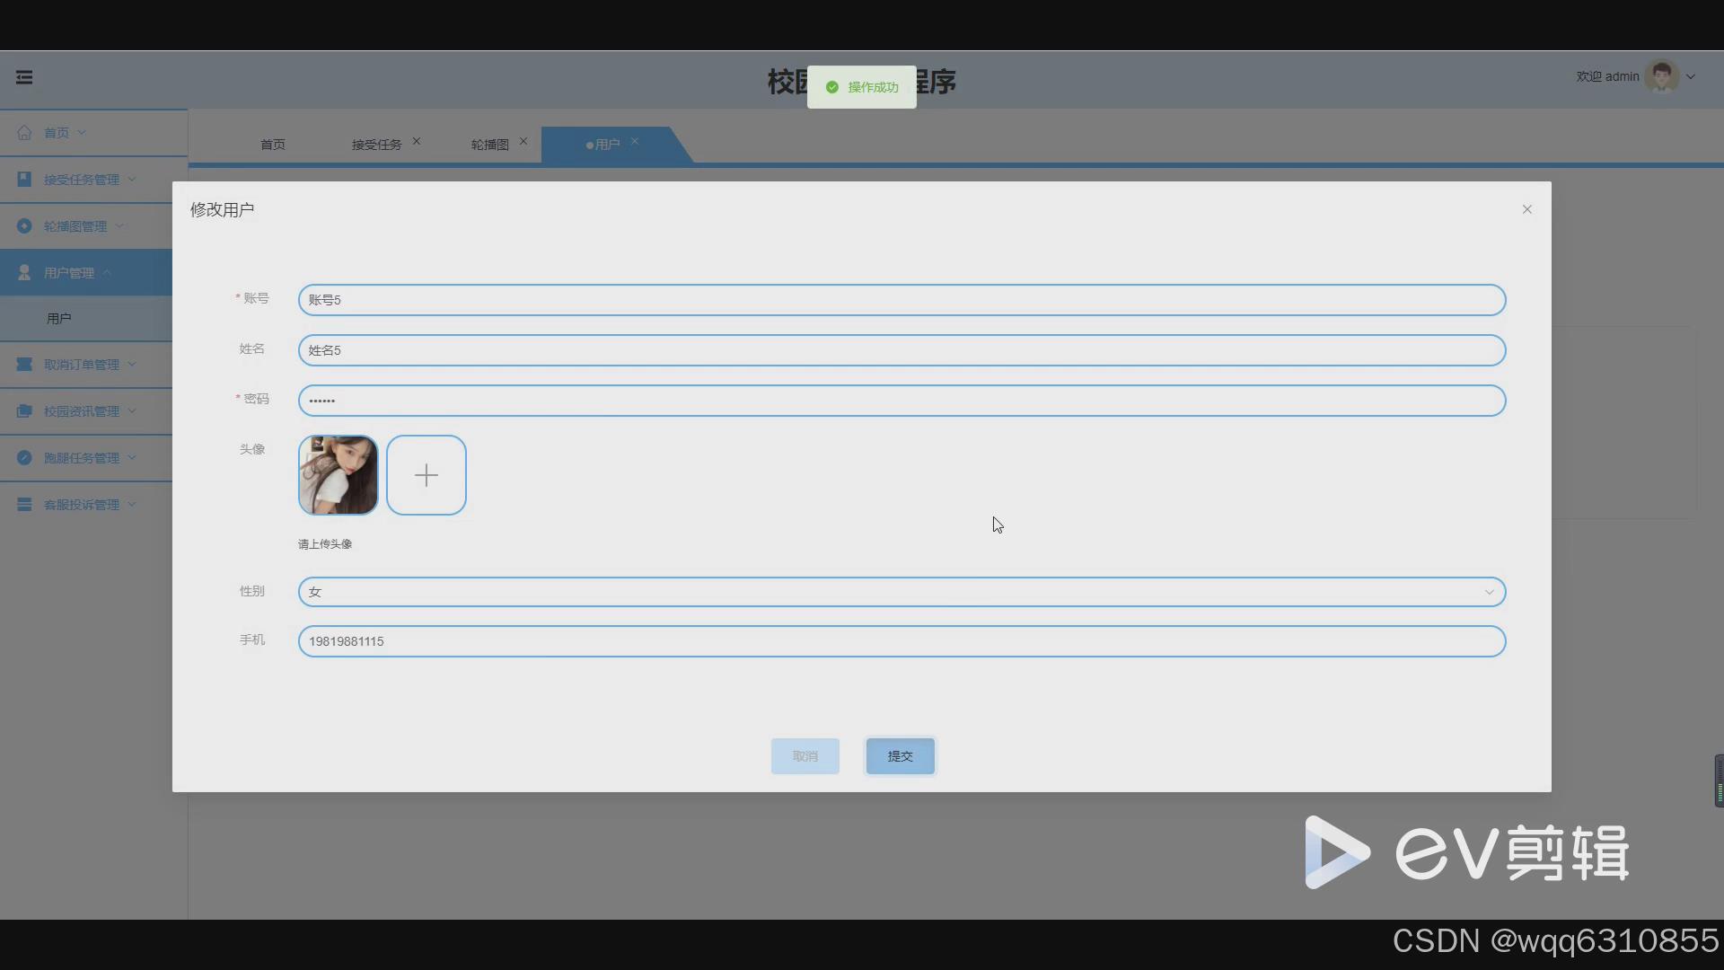This screenshot has width=1724, height=970.
Task: Click the 校园资讯管理 sidebar icon
Action: [24, 411]
